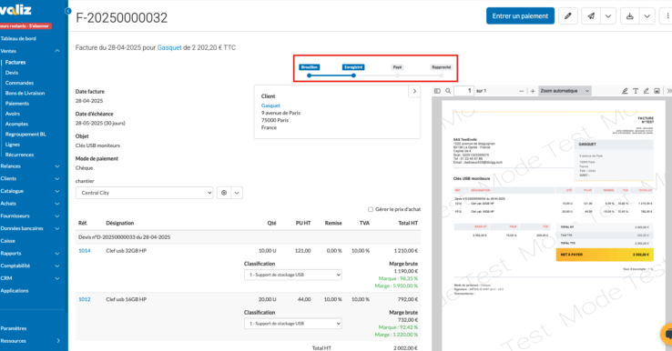The image size is (672, 351).
Task: Open the send options dropdown arrow
Action: (x=608, y=16)
